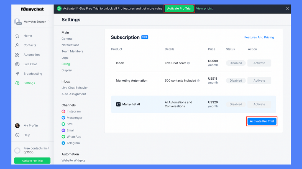This screenshot has height=169, width=302.
Task: Open Features And Pricing link
Action: (259, 37)
